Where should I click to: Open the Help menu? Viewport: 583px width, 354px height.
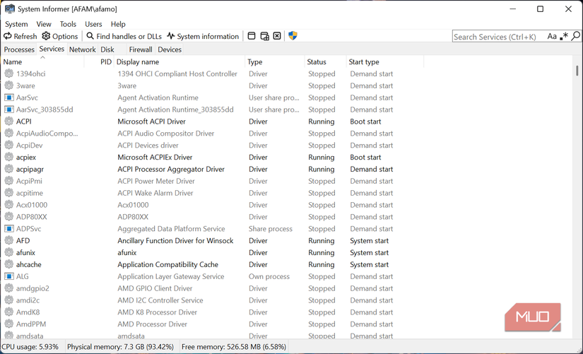pos(118,24)
